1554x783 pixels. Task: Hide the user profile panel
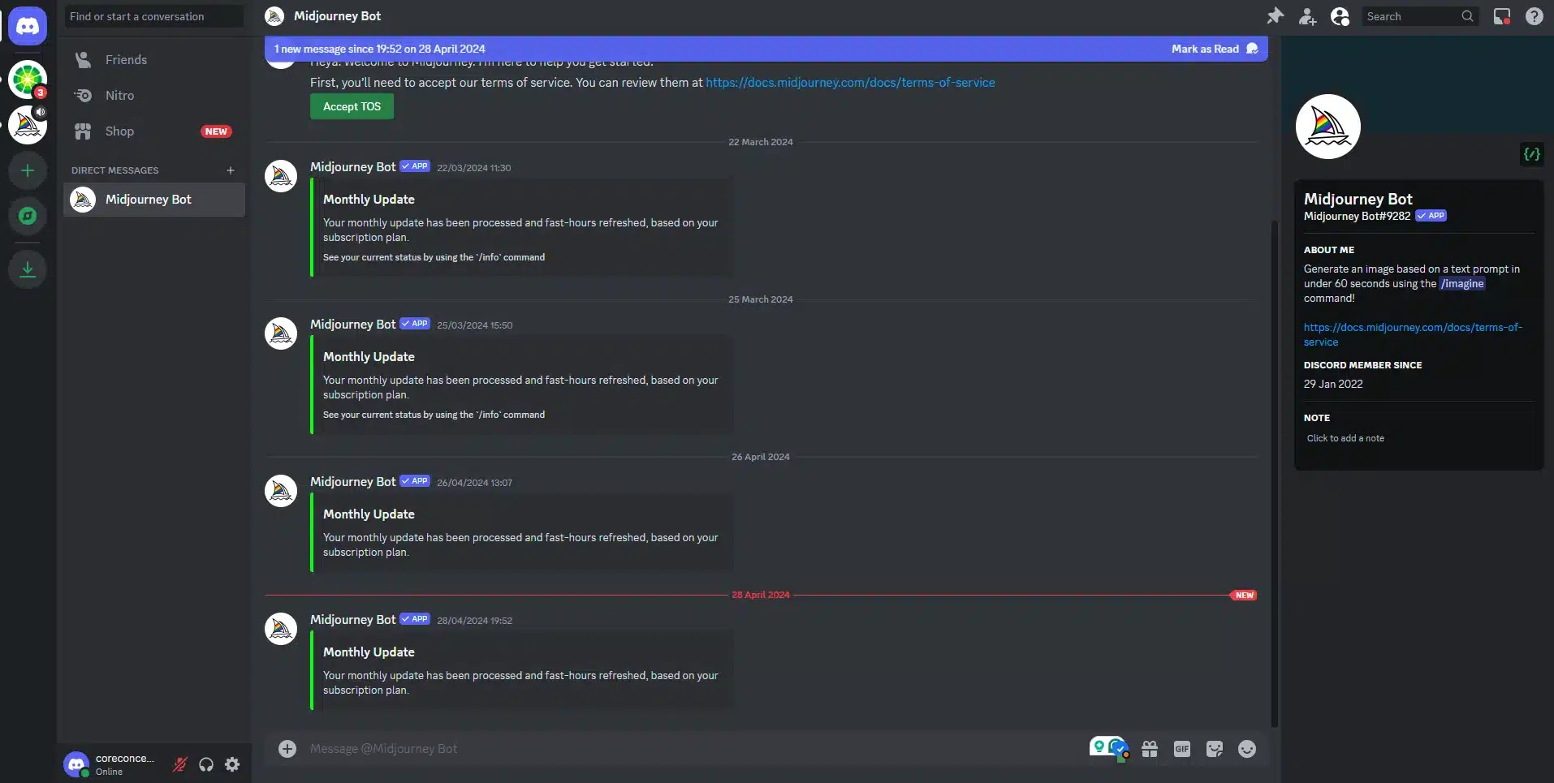(1340, 16)
